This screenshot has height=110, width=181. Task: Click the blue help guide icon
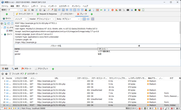pyautogui.click(x=132, y=10)
